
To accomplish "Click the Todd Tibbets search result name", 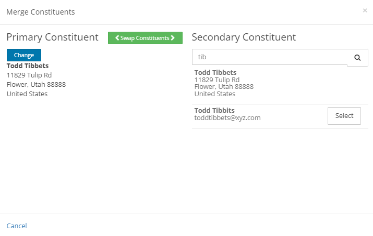I will pos(215,72).
